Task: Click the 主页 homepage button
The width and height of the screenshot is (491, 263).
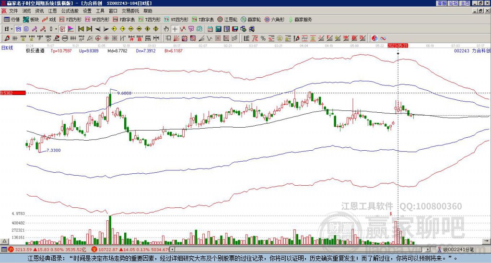Action: (x=465, y=3)
